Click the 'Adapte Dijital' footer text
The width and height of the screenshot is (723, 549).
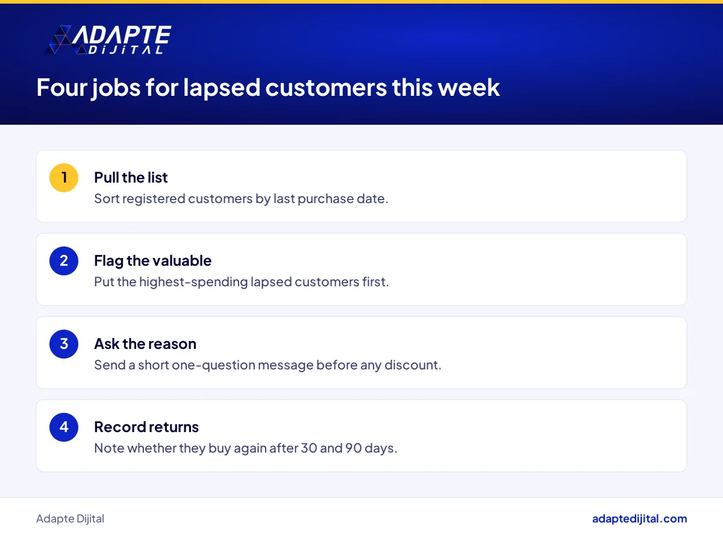(70, 519)
